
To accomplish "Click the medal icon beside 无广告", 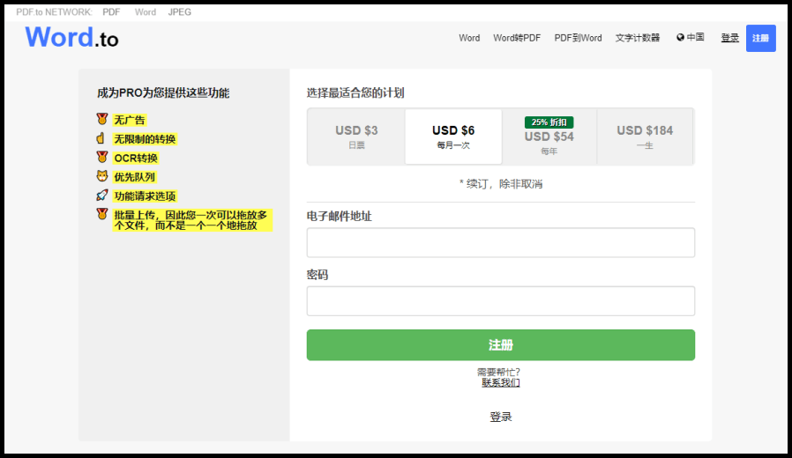I will tap(102, 119).
